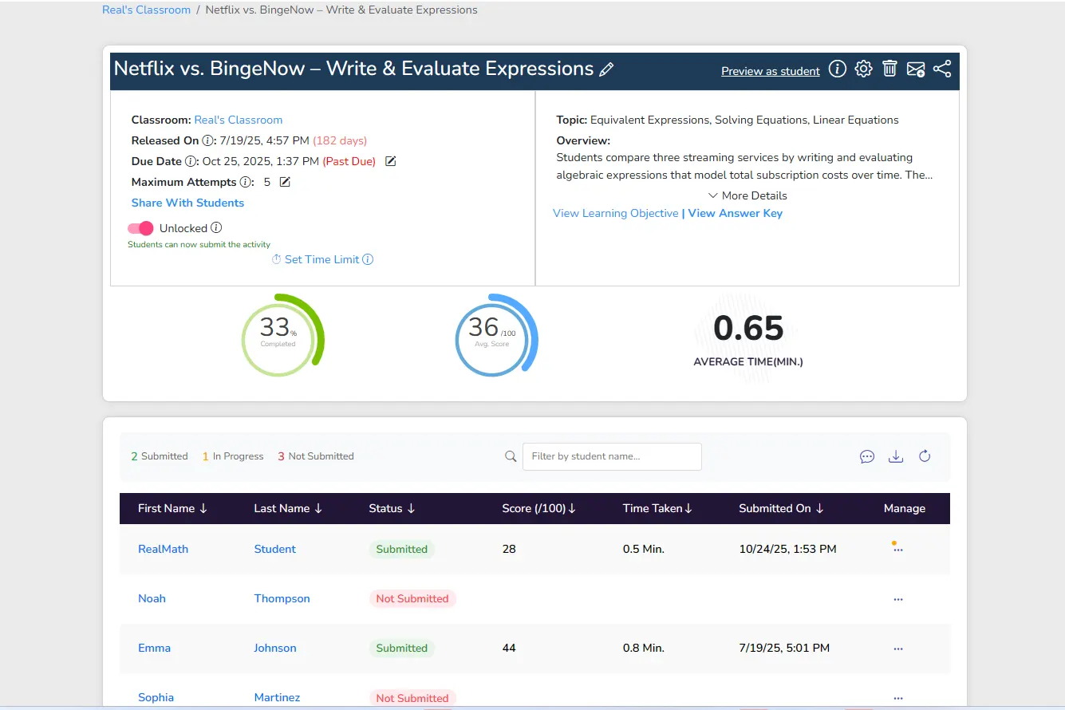Open manage menu for Noah Thompson
Screen dimensions: 1065x710
[898, 599]
